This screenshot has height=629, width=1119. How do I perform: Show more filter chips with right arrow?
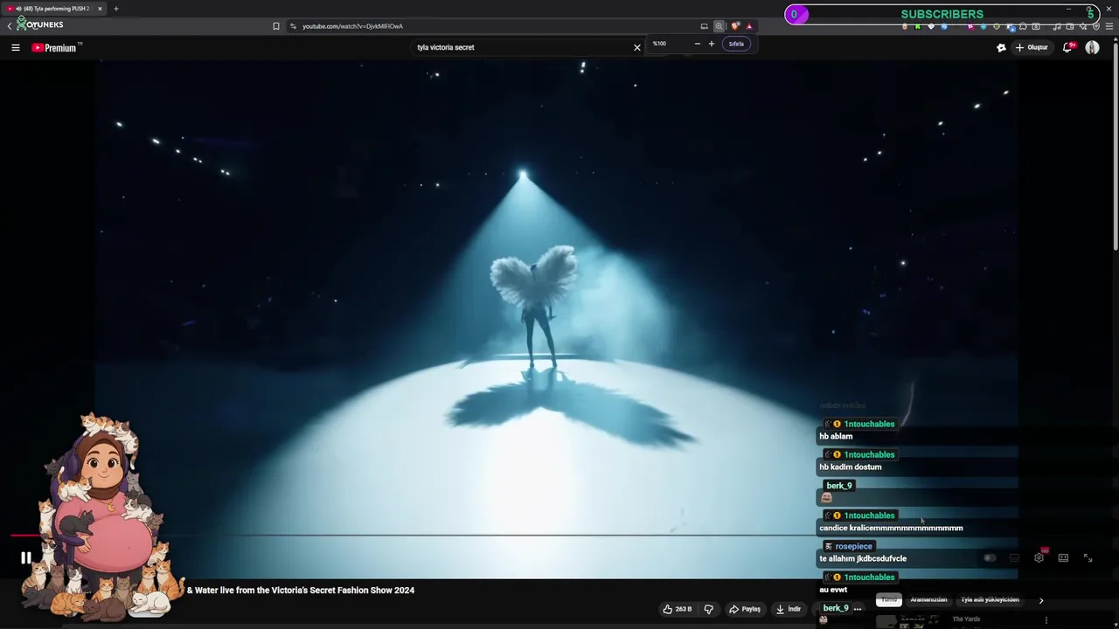pos(1040,600)
